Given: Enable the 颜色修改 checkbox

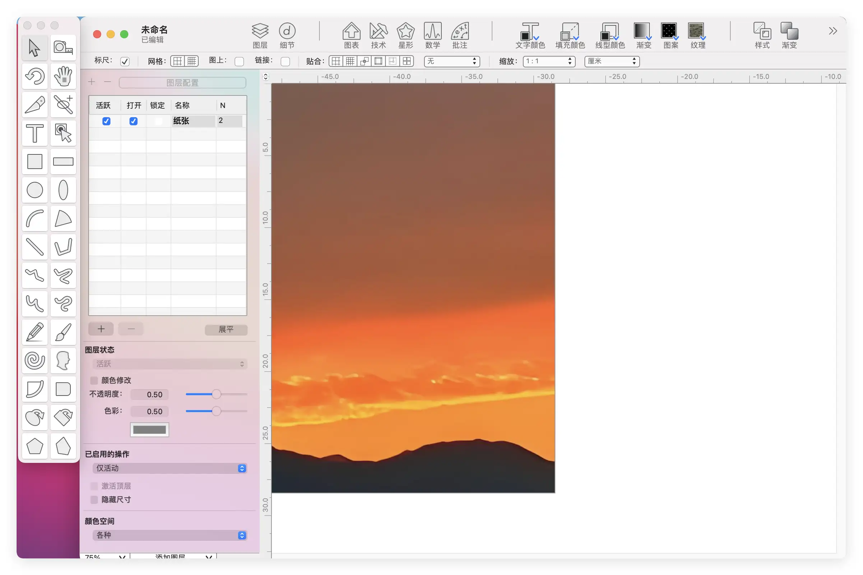Looking at the screenshot, I should click(94, 380).
